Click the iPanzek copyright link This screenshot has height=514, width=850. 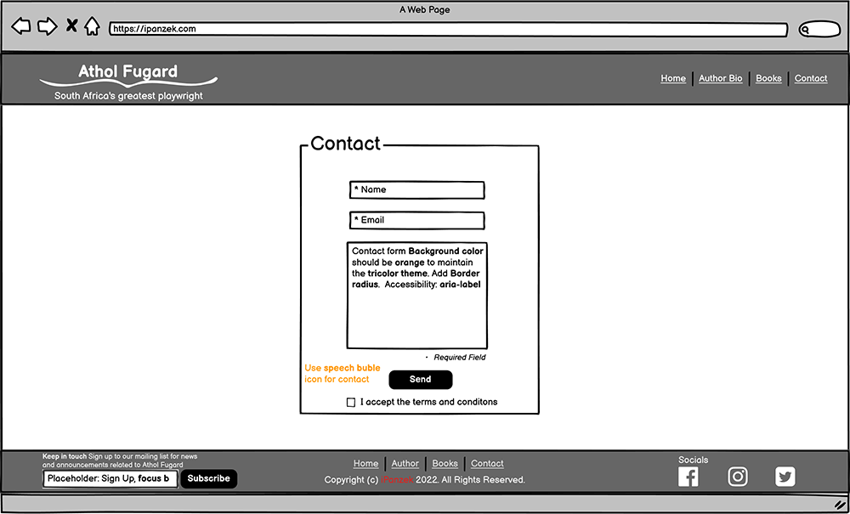click(397, 480)
